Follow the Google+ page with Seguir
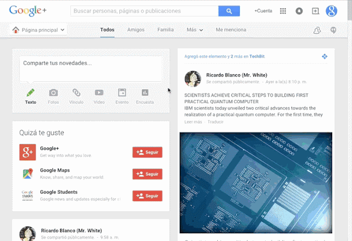The height and width of the screenshot is (241, 352). pos(147,152)
